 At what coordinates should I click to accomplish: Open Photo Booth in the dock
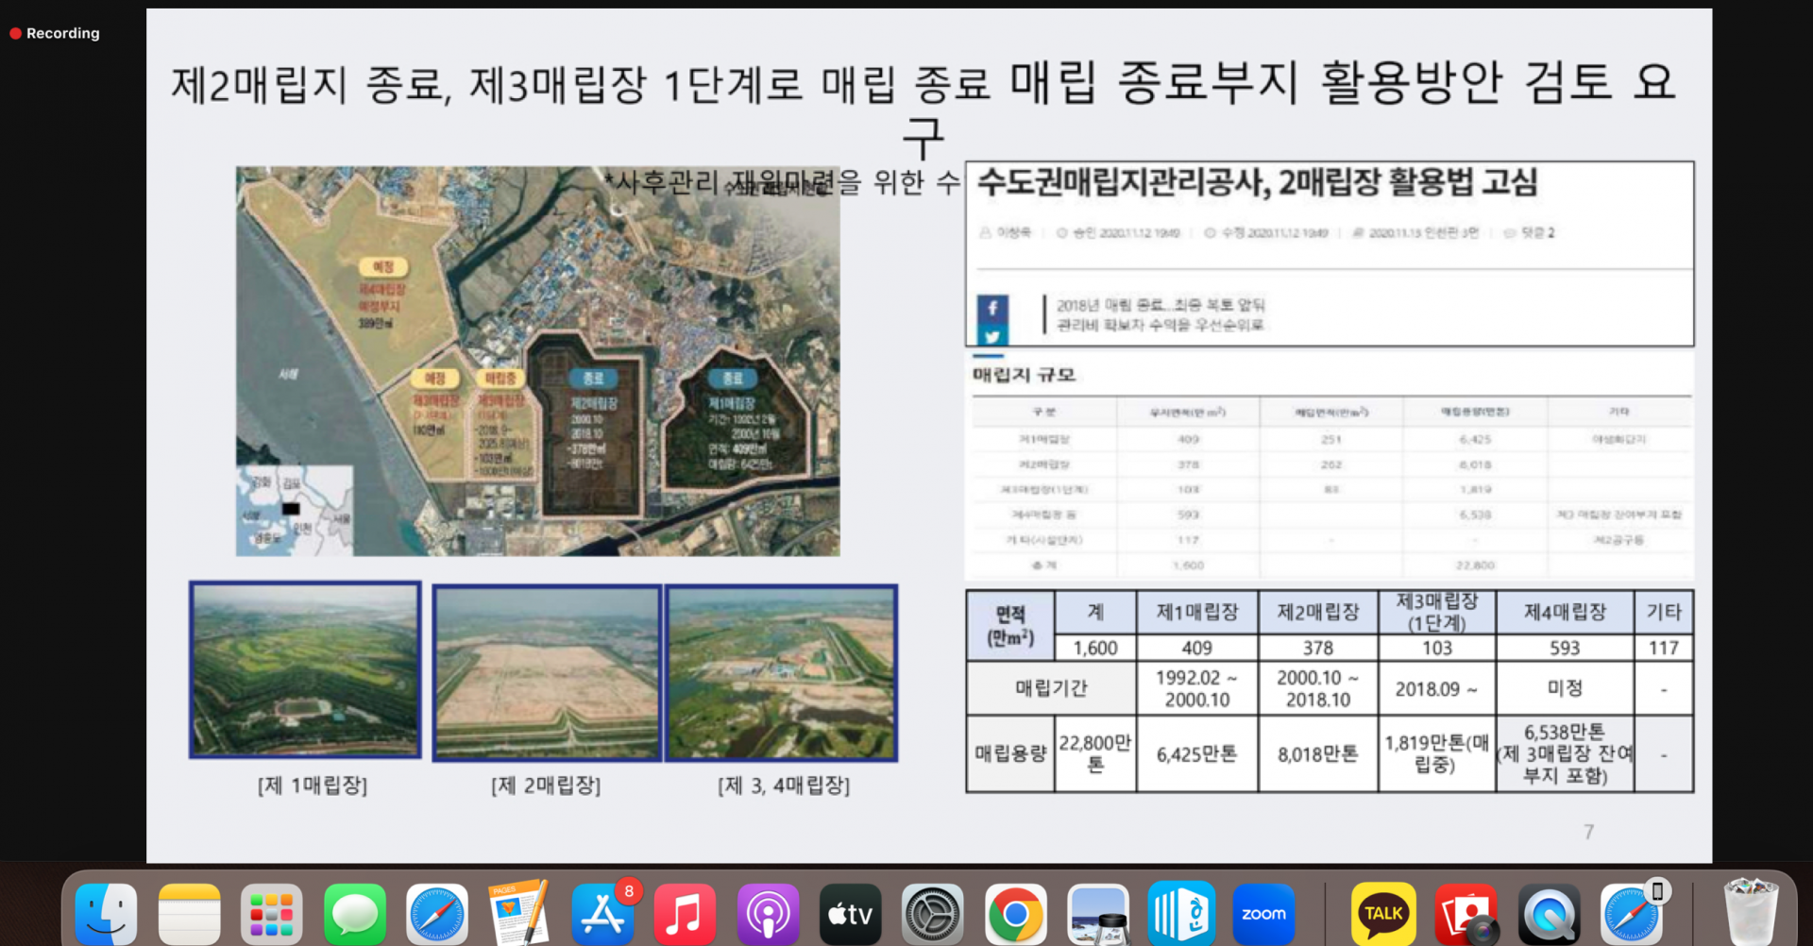tap(1466, 914)
